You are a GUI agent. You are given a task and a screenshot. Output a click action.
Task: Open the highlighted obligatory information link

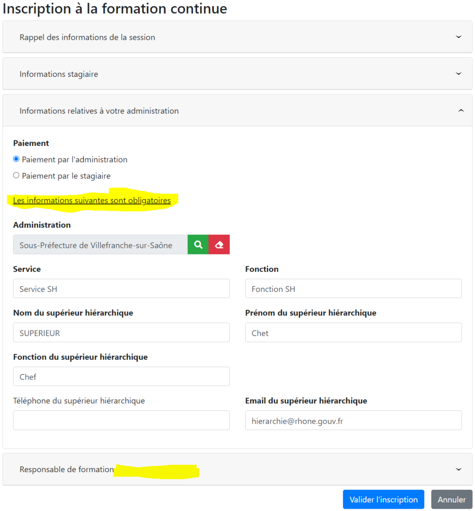[92, 200]
